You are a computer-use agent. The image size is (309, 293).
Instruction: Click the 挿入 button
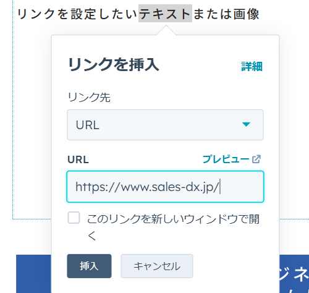tap(89, 266)
